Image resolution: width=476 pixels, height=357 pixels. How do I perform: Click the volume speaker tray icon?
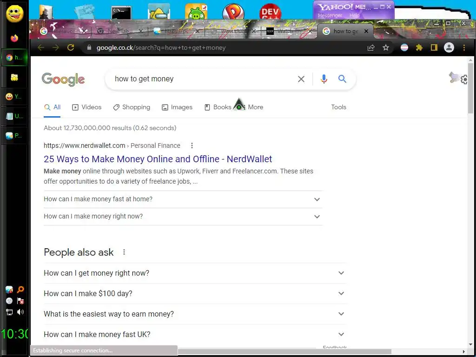(x=20, y=312)
